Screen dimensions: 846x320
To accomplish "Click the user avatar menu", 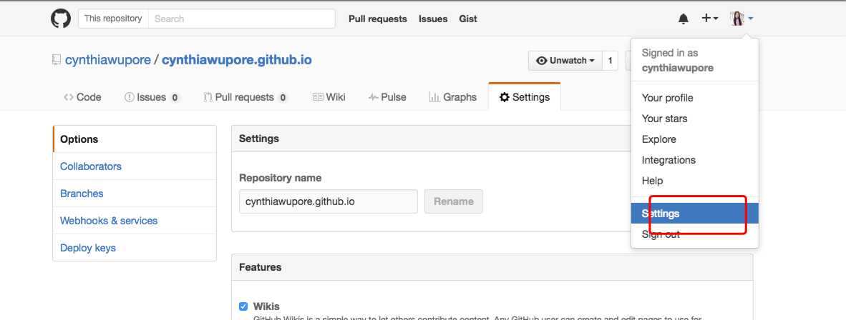I will 742,19.
